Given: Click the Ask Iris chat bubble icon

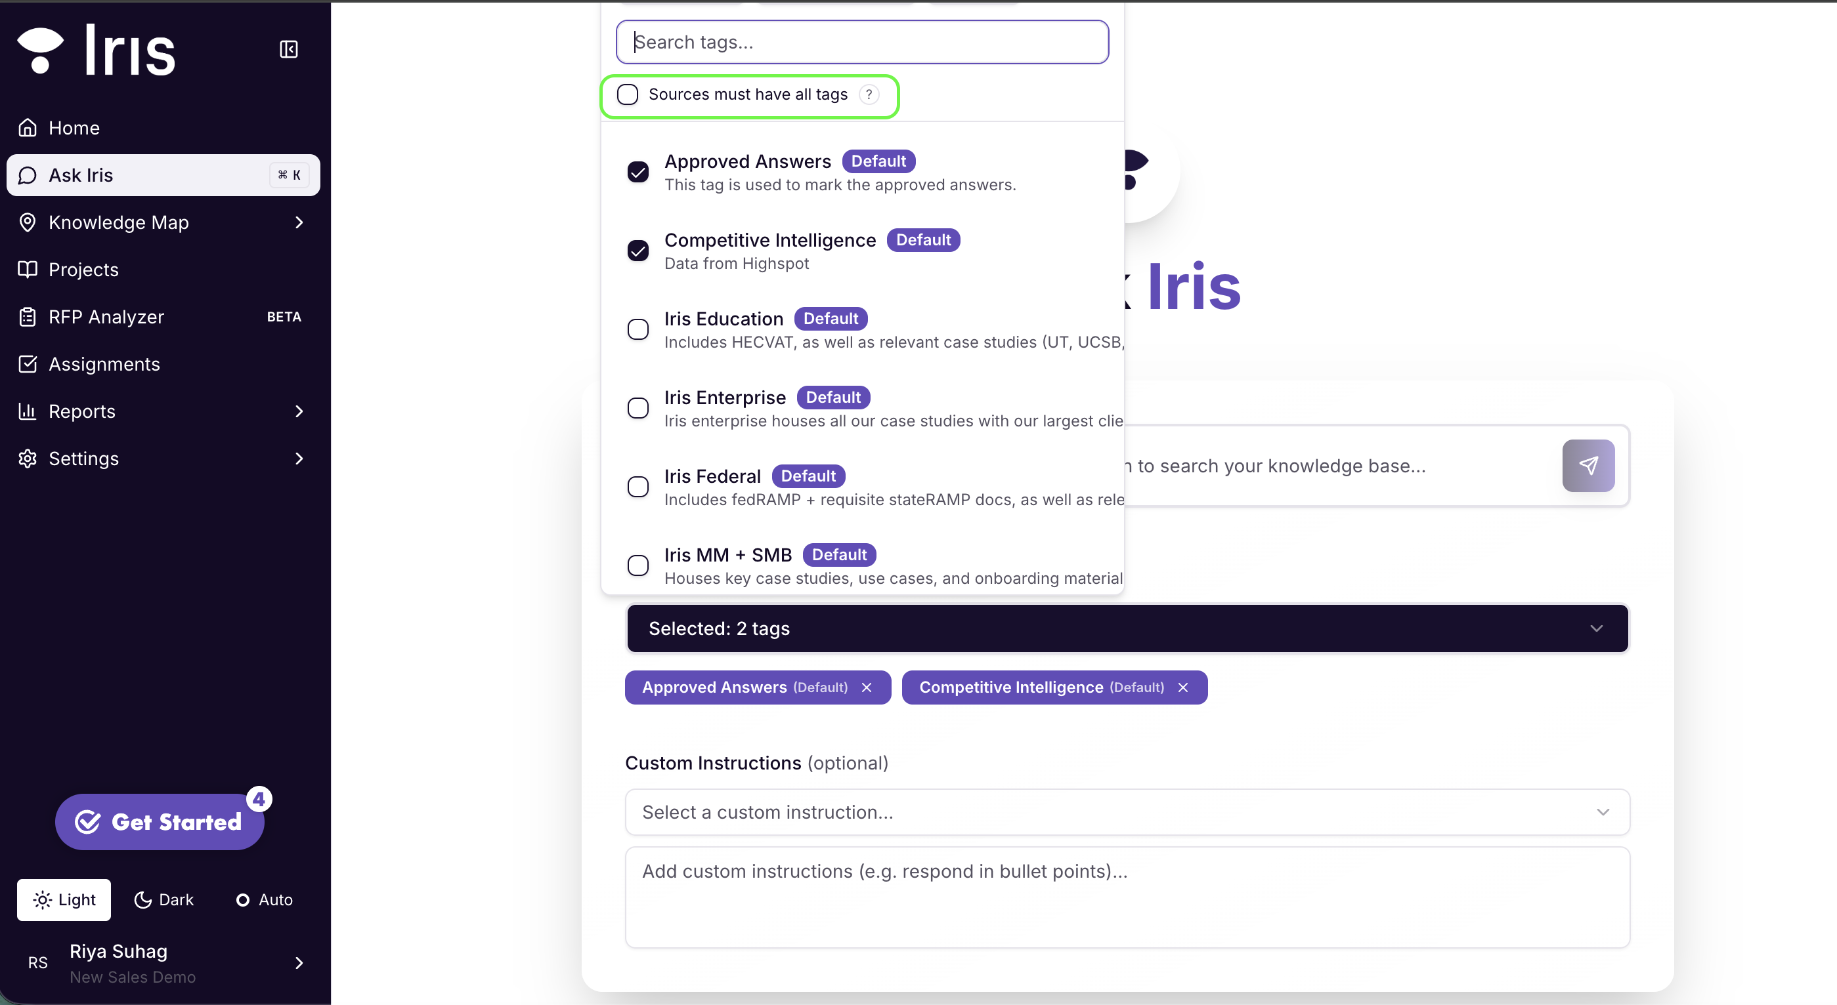Looking at the screenshot, I should [x=28, y=175].
